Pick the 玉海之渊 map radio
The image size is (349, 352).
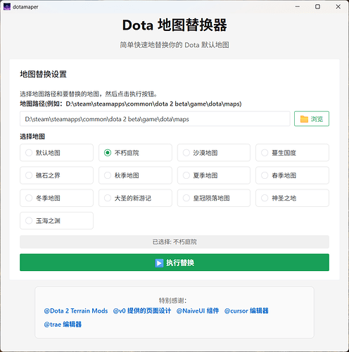tap(56, 220)
